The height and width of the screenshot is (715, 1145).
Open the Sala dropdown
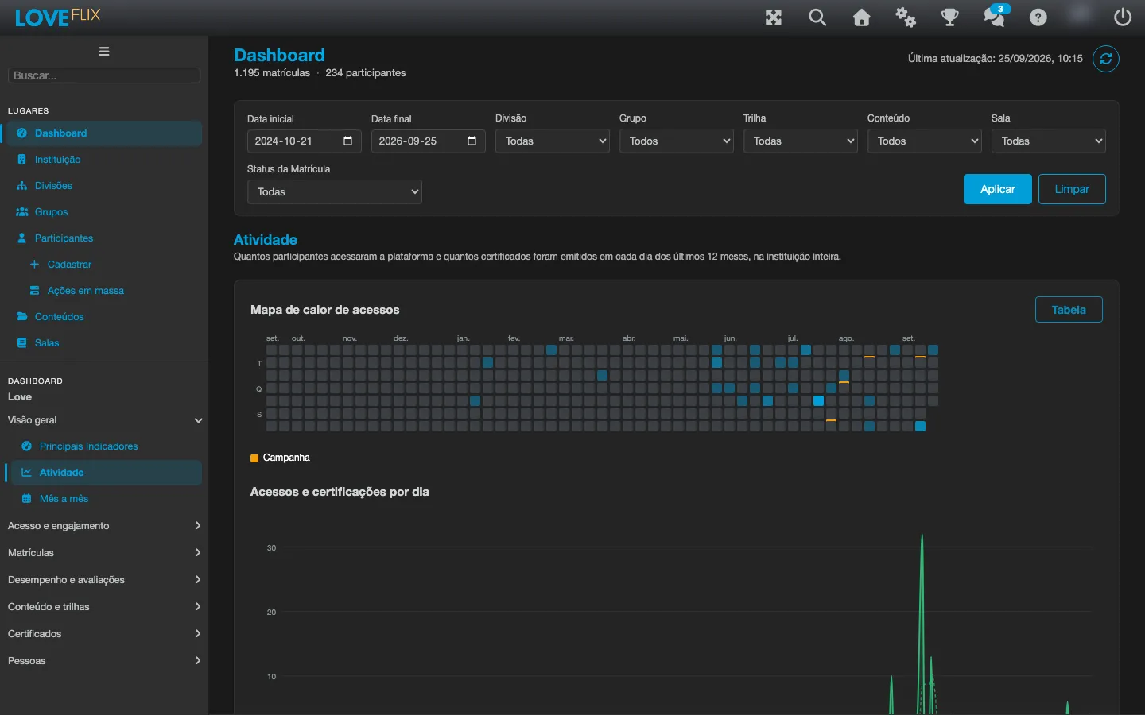1049,141
